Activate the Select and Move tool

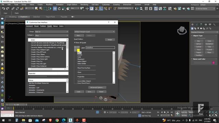55,9
